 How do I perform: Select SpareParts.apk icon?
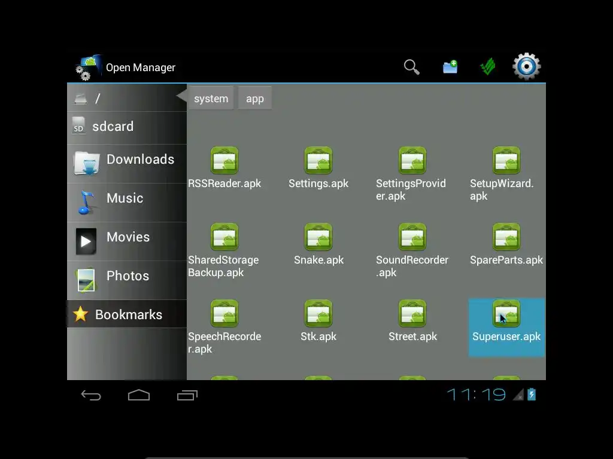506,237
